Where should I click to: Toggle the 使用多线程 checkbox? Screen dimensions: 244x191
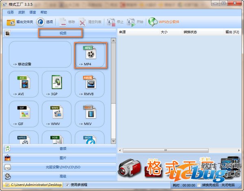pyautogui.click(x=68, y=185)
